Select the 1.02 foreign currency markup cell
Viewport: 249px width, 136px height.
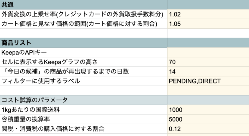click(x=208, y=14)
